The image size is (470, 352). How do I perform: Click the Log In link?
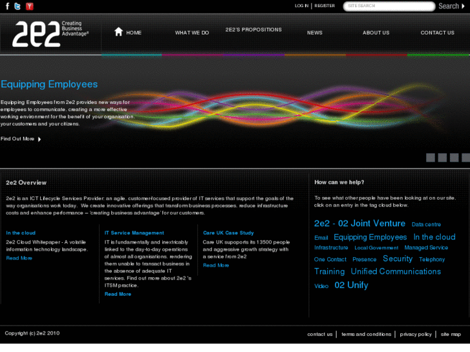[x=301, y=6]
